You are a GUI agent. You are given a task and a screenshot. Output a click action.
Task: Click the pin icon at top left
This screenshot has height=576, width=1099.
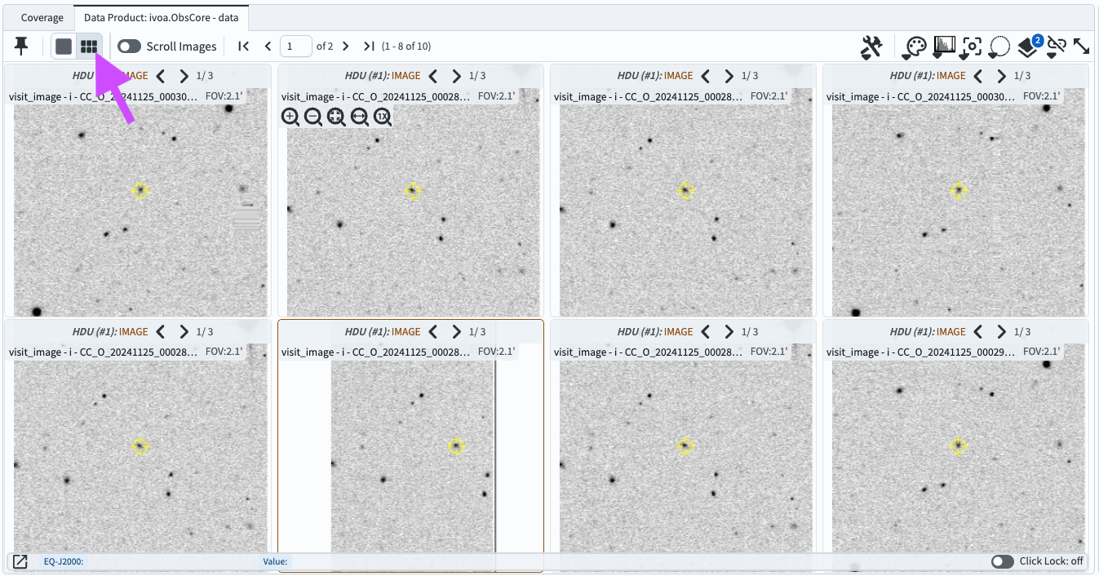click(x=21, y=46)
